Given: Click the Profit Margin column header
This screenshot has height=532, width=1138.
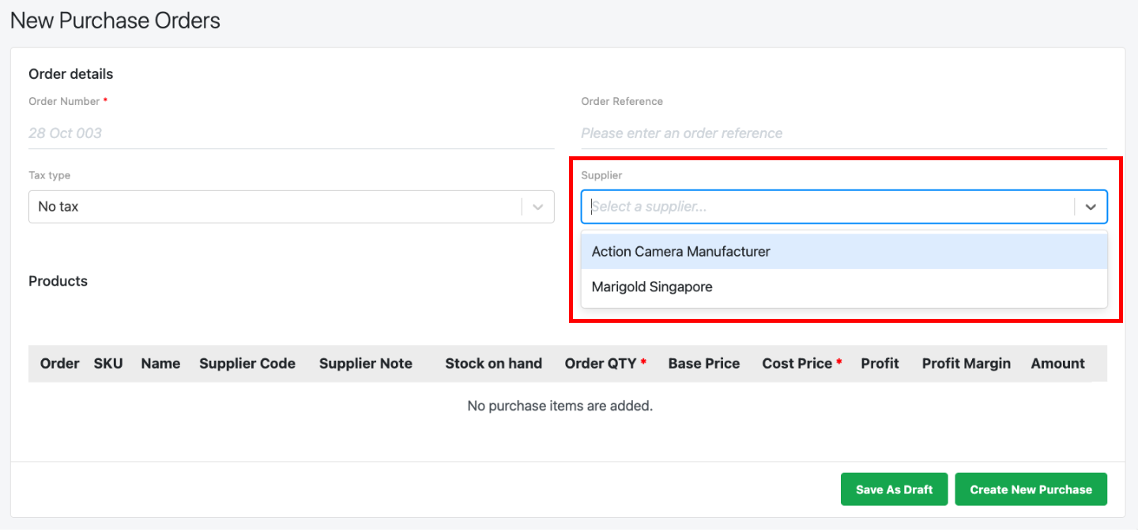Looking at the screenshot, I should click(967, 364).
